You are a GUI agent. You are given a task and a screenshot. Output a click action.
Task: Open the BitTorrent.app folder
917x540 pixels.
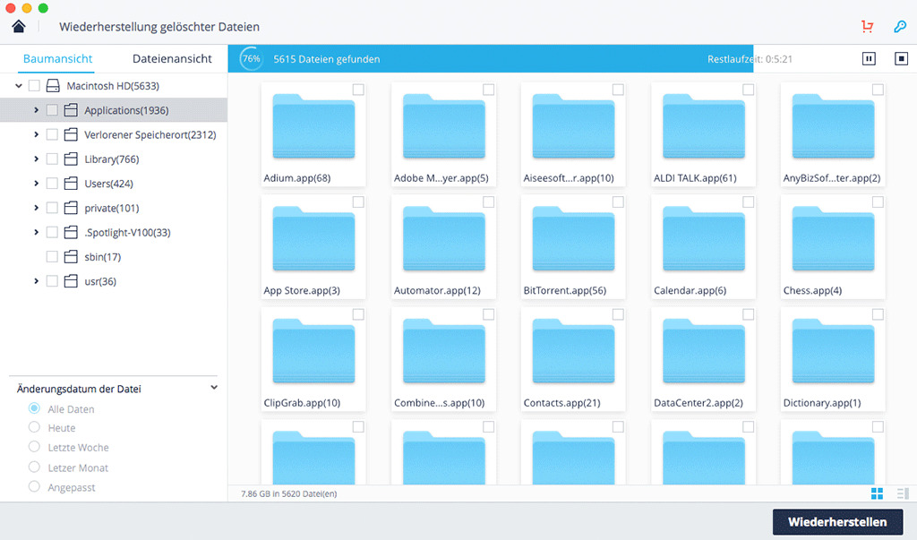click(573, 247)
